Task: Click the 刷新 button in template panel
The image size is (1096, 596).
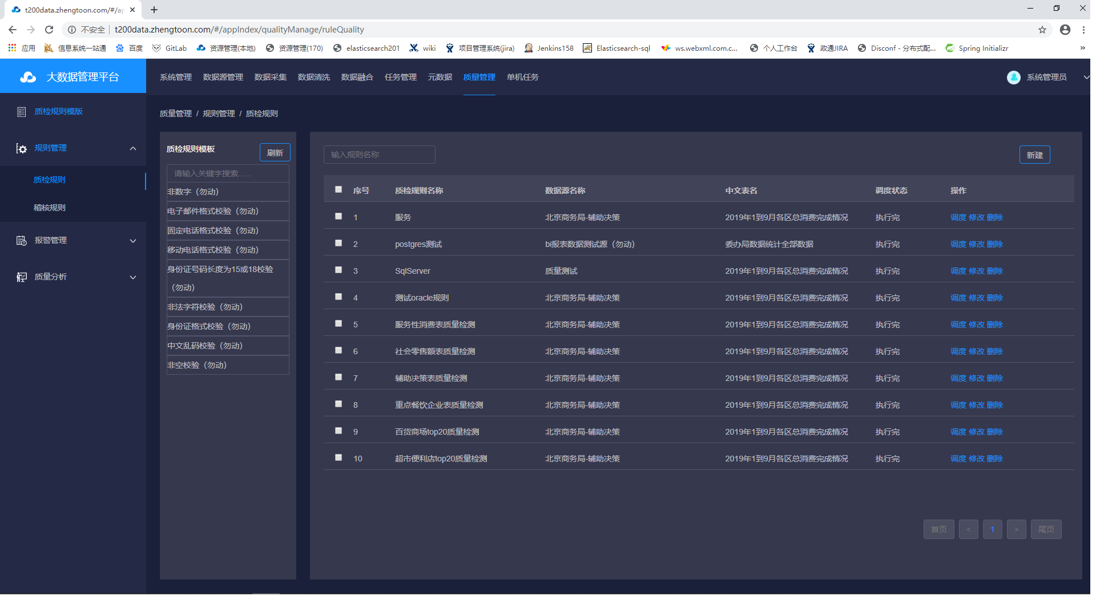Action: (275, 153)
